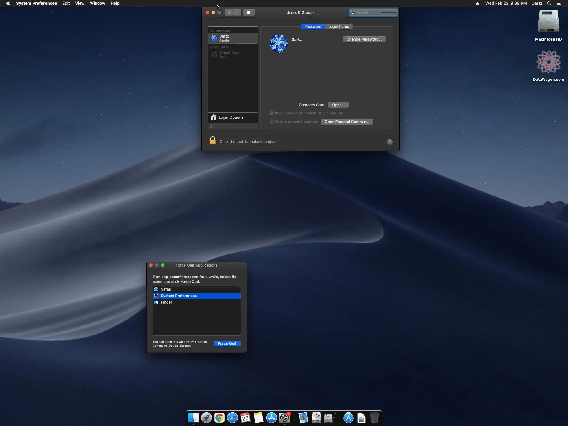Enable parental controls checkbox
Screen dimensions: 568x426
click(271, 122)
